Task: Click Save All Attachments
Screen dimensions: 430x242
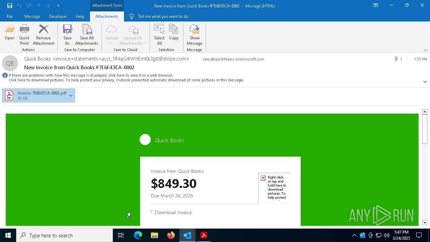Action: [87, 35]
